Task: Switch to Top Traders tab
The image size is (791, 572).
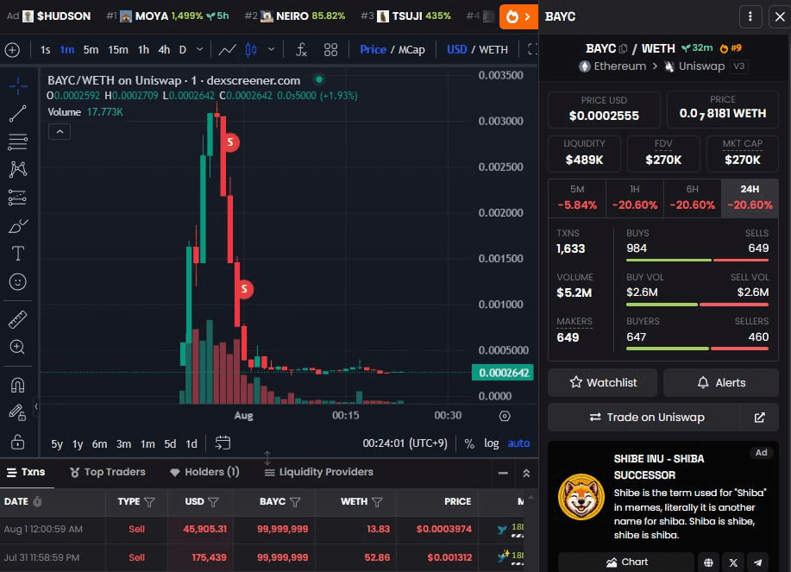Action: (x=108, y=472)
